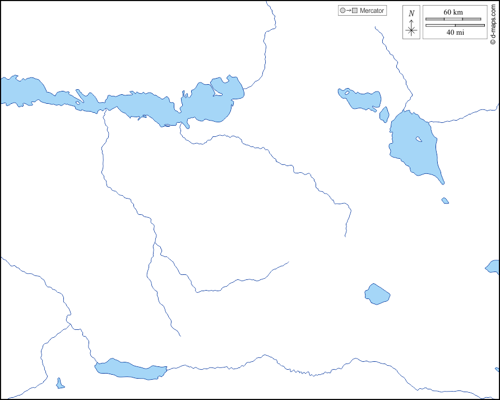Click the arrow between circle and square

pos(348,11)
